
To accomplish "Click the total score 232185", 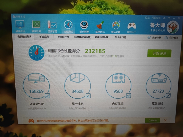I will (x=95, y=51).
